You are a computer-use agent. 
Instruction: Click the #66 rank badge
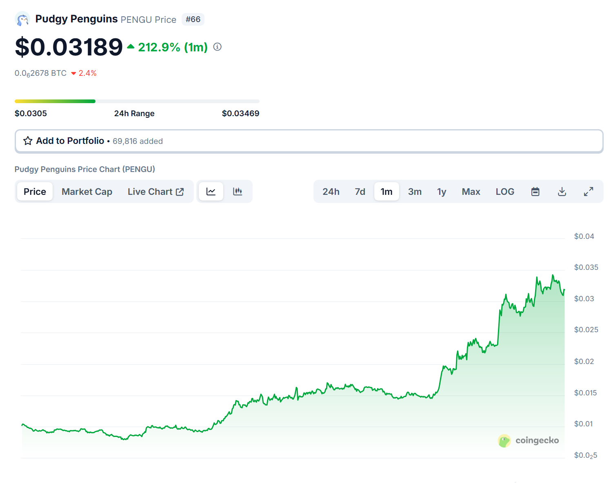coord(193,19)
